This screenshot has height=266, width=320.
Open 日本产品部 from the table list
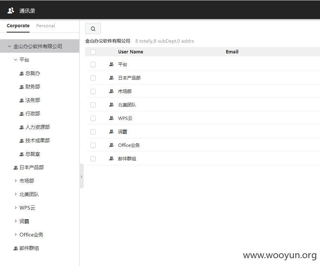[129, 78]
